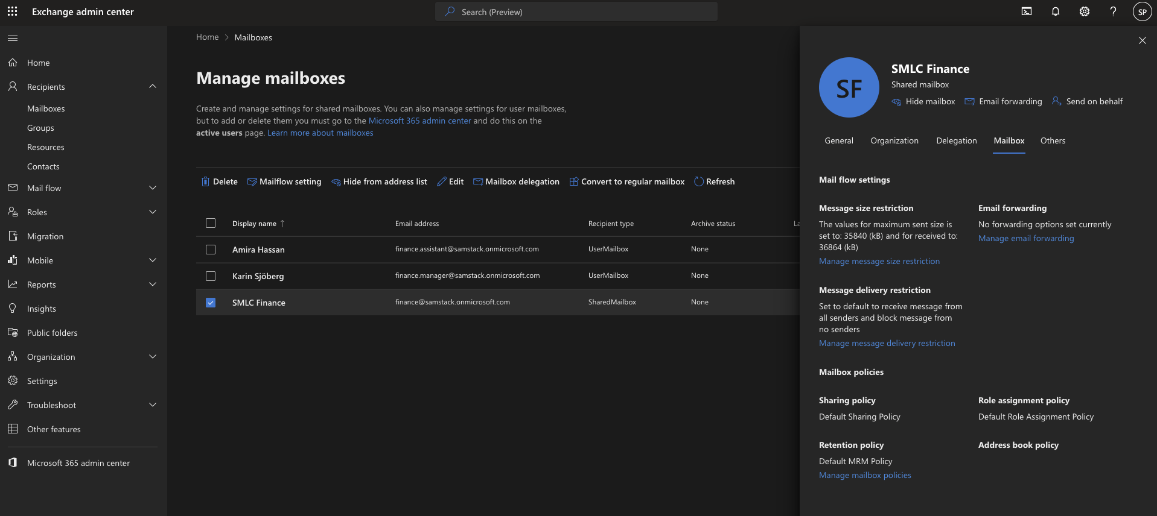Screen dimensions: 1157x516
Task: Click the Organization hierarchy icon
Action: (13, 357)
